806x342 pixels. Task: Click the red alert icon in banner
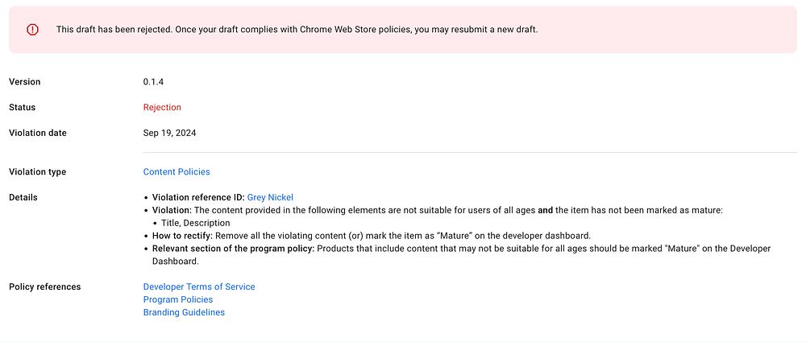click(x=32, y=30)
